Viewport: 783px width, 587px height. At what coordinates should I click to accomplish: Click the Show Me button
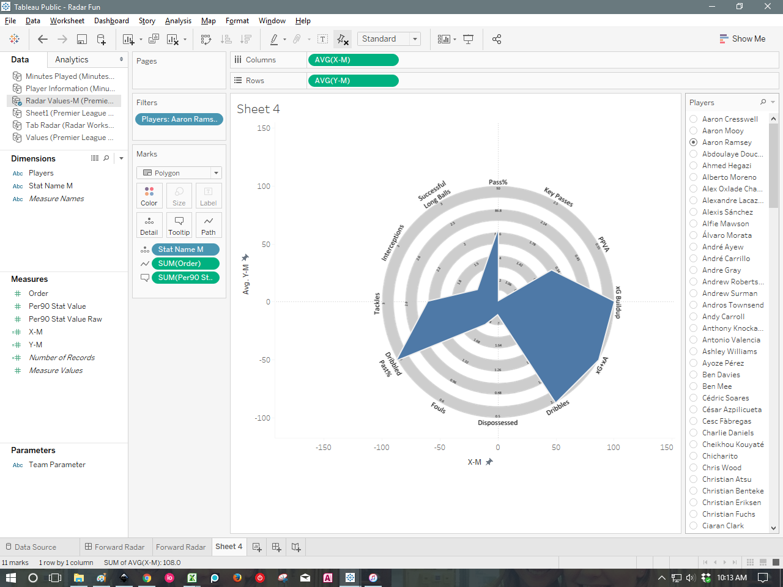[743, 39]
